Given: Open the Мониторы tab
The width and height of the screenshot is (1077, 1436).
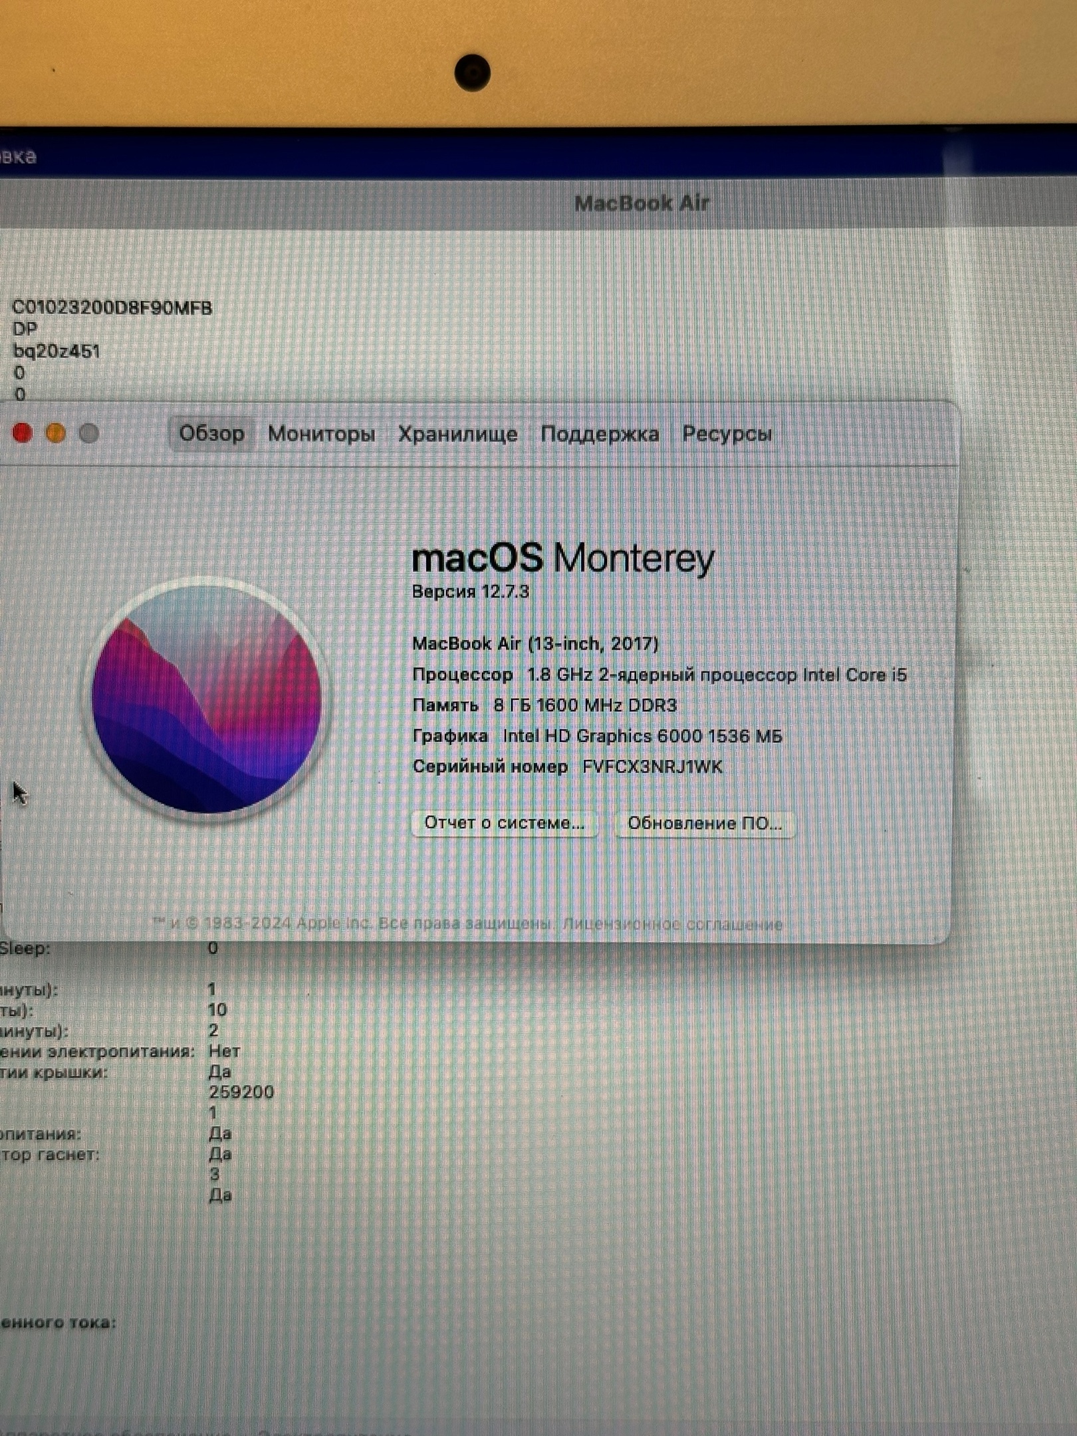Looking at the screenshot, I should point(322,434).
